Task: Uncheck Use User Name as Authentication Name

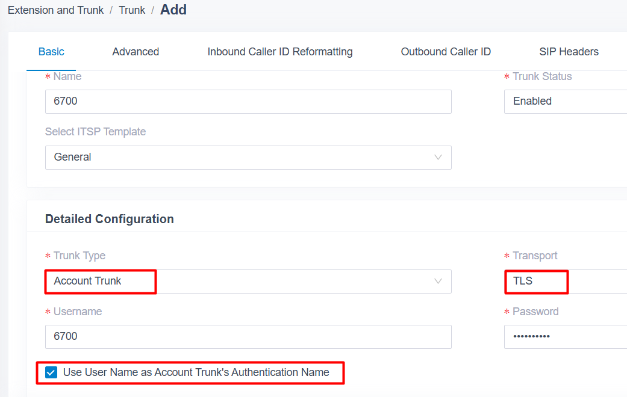Action: point(51,372)
